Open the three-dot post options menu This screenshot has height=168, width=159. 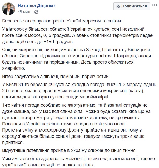coord(155,5)
